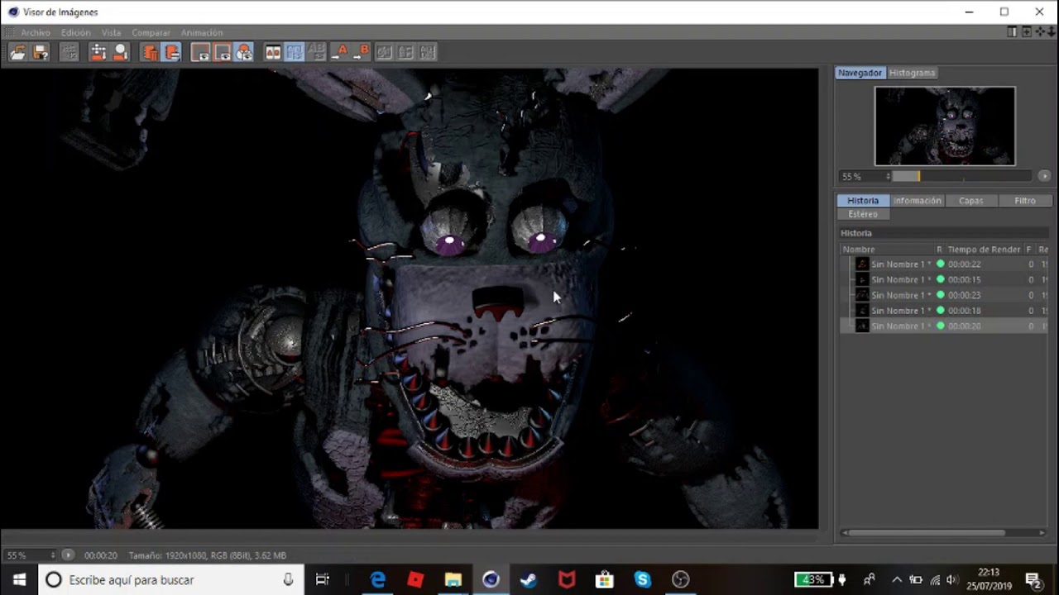This screenshot has height=595, width=1059.
Task: Open Steam from the taskbar
Action: (x=529, y=580)
